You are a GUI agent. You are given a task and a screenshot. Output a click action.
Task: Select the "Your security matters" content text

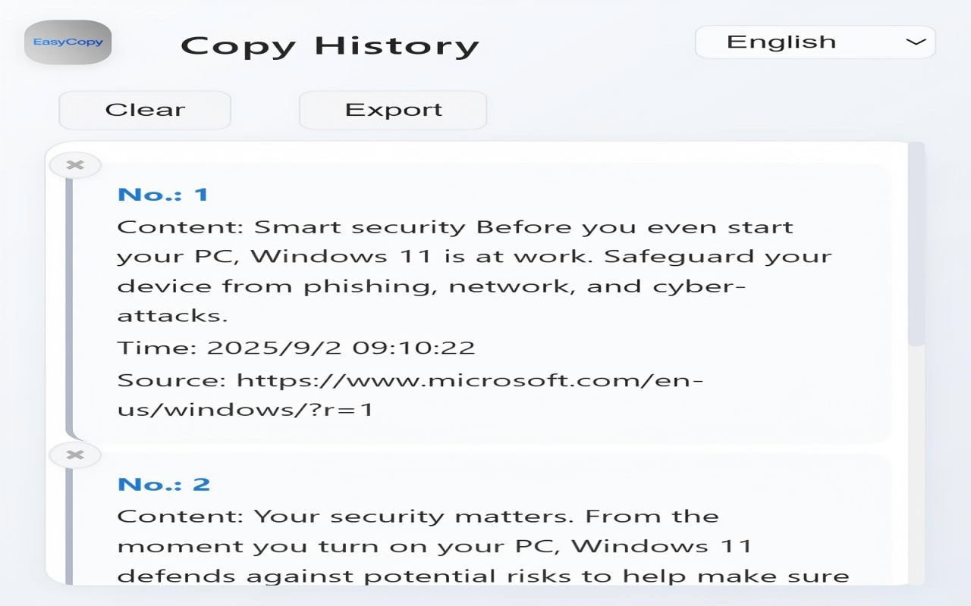(482, 545)
